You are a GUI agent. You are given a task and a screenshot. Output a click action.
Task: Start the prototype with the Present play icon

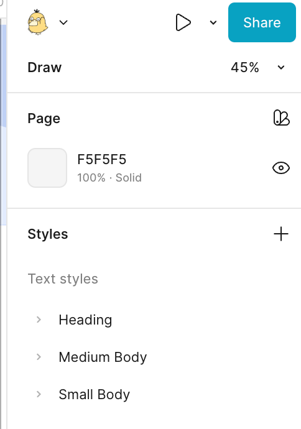tap(183, 22)
